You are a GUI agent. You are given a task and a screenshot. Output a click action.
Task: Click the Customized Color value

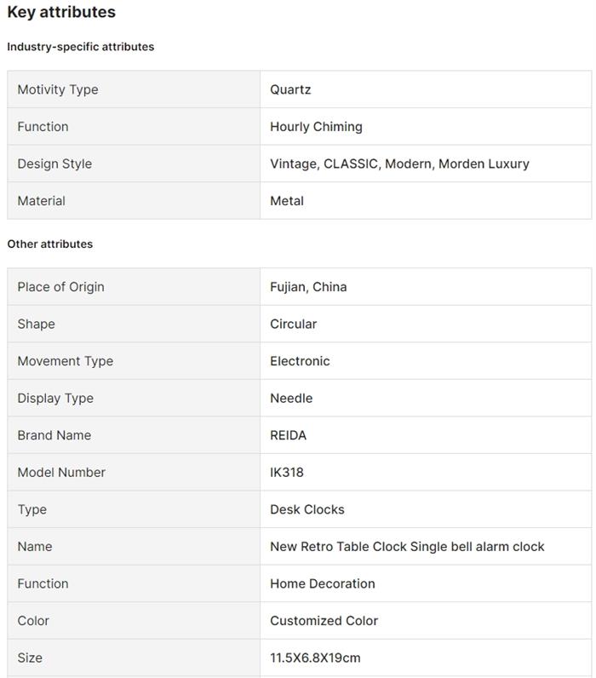(x=324, y=621)
